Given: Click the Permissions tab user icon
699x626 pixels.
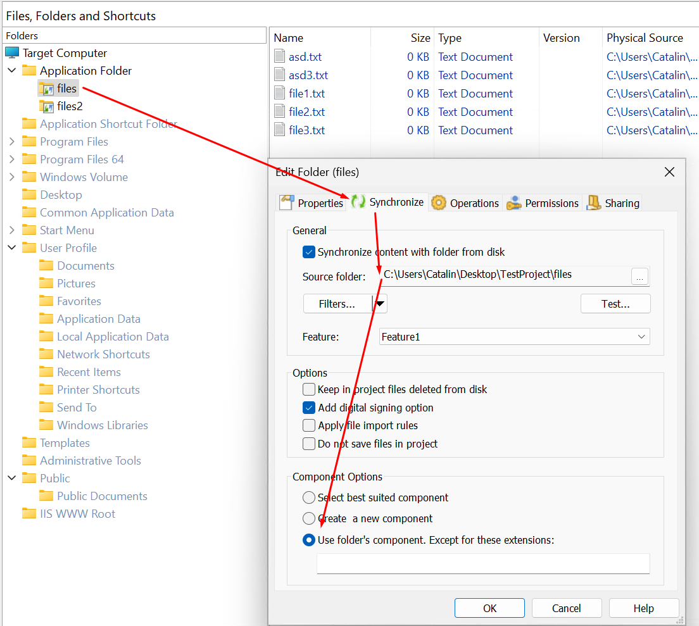Looking at the screenshot, I should tap(514, 203).
